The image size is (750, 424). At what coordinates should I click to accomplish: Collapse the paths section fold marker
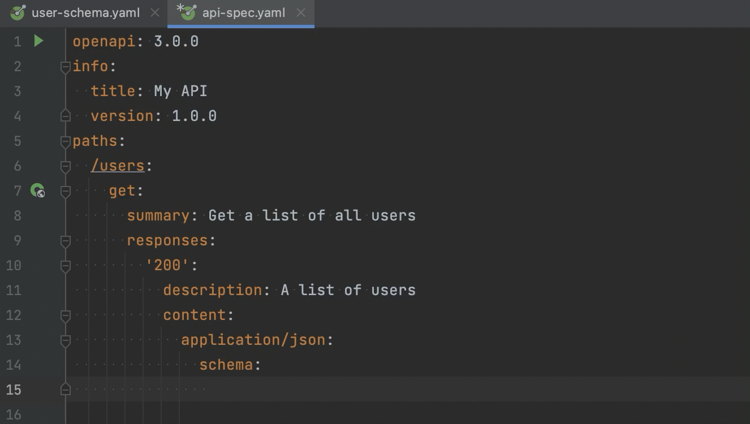click(65, 141)
